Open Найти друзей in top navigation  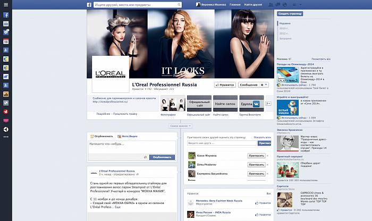pyautogui.click(x=253, y=5)
